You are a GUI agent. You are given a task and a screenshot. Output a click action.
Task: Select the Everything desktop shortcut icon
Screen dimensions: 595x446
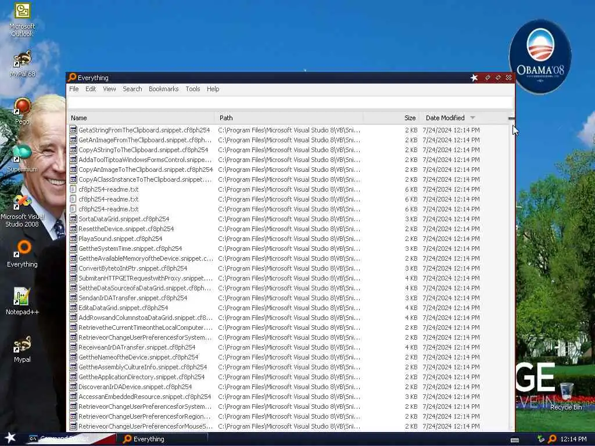click(22, 253)
